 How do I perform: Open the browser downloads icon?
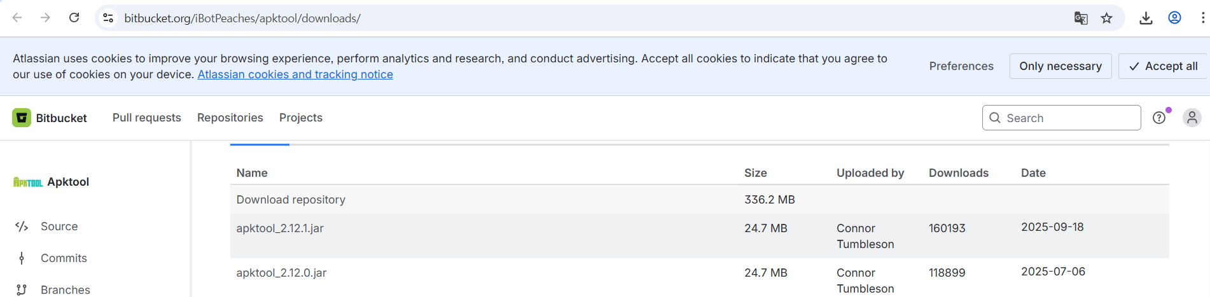point(1146,18)
